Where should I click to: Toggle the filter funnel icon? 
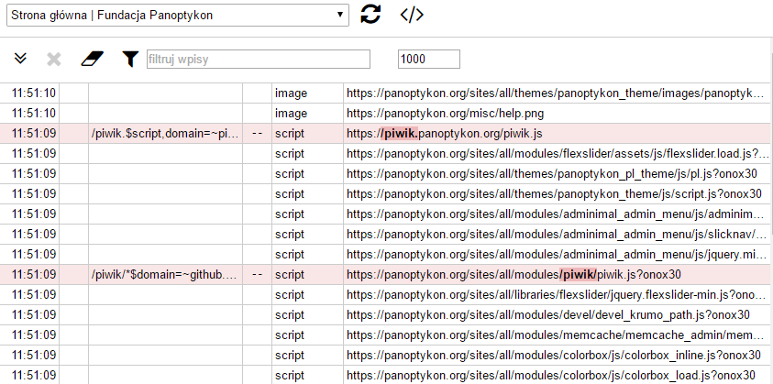pyautogui.click(x=130, y=60)
